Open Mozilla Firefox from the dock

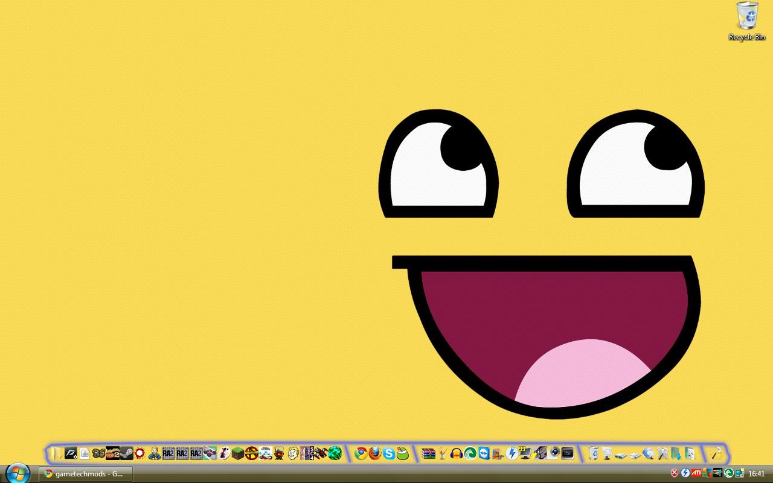click(x=375, y=453)
